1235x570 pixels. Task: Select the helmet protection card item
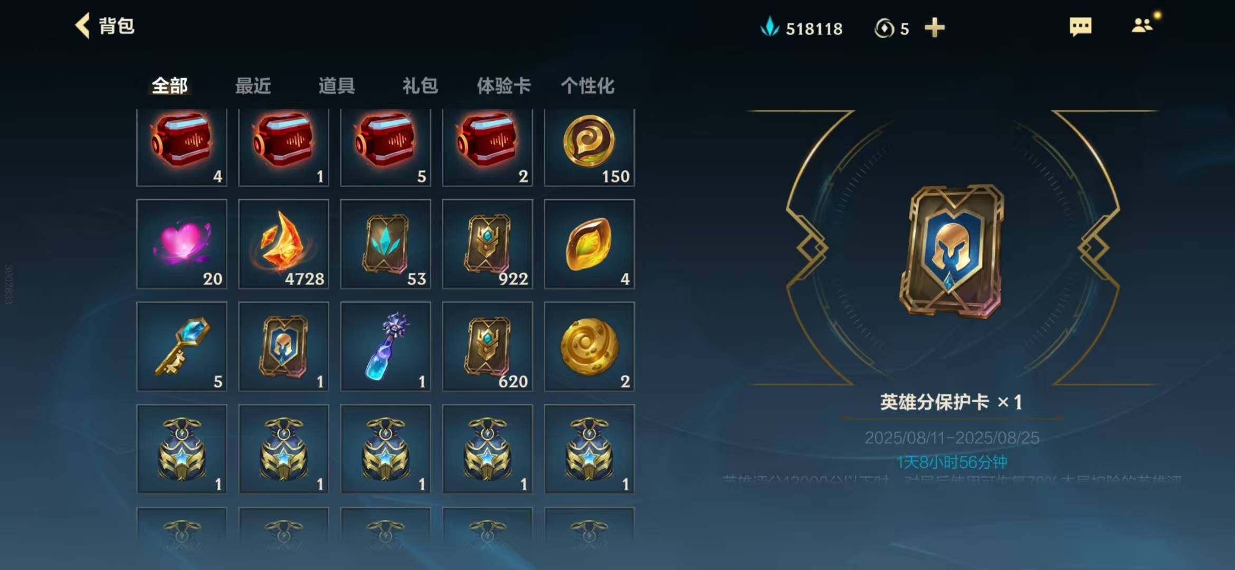coord(283,346)
